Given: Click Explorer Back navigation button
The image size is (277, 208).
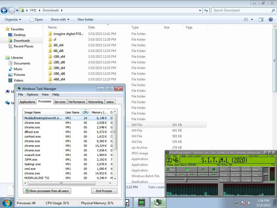Looking at the screenshot, I should coord(4,11).
